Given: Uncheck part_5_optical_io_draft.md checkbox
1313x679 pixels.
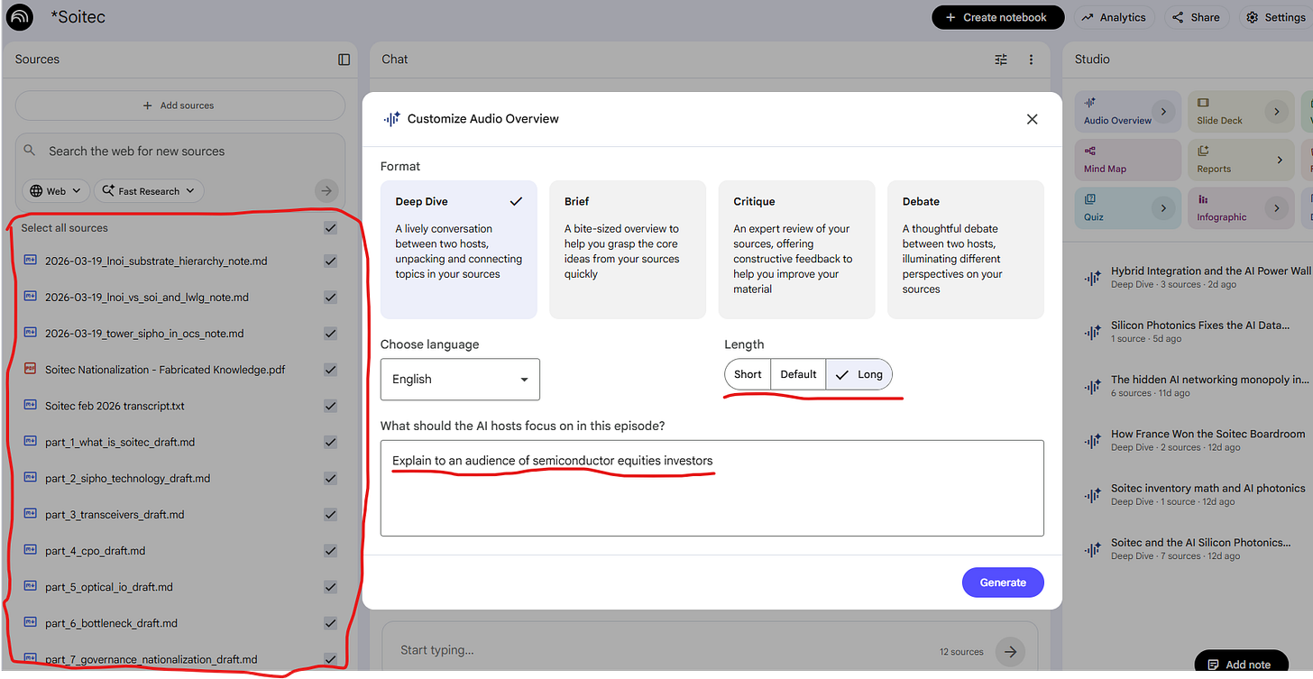Looking at the screenshot, I should (330, 586).
